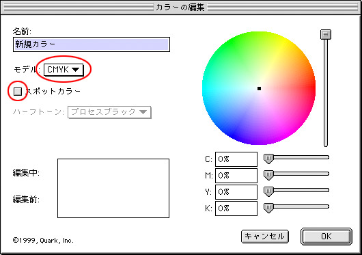Click the 名前 field containing 新規カラー
The height and width of the screenshot is (255, 362).
click(92, 44)
